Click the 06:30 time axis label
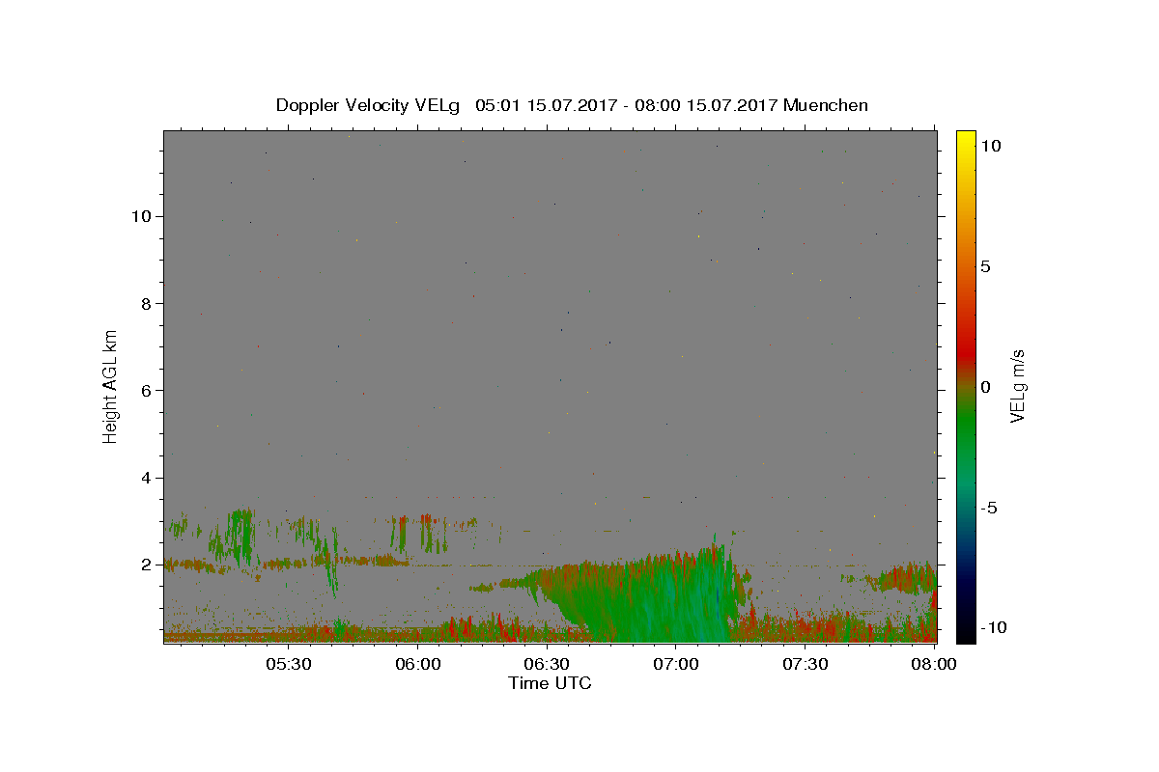 546,664
